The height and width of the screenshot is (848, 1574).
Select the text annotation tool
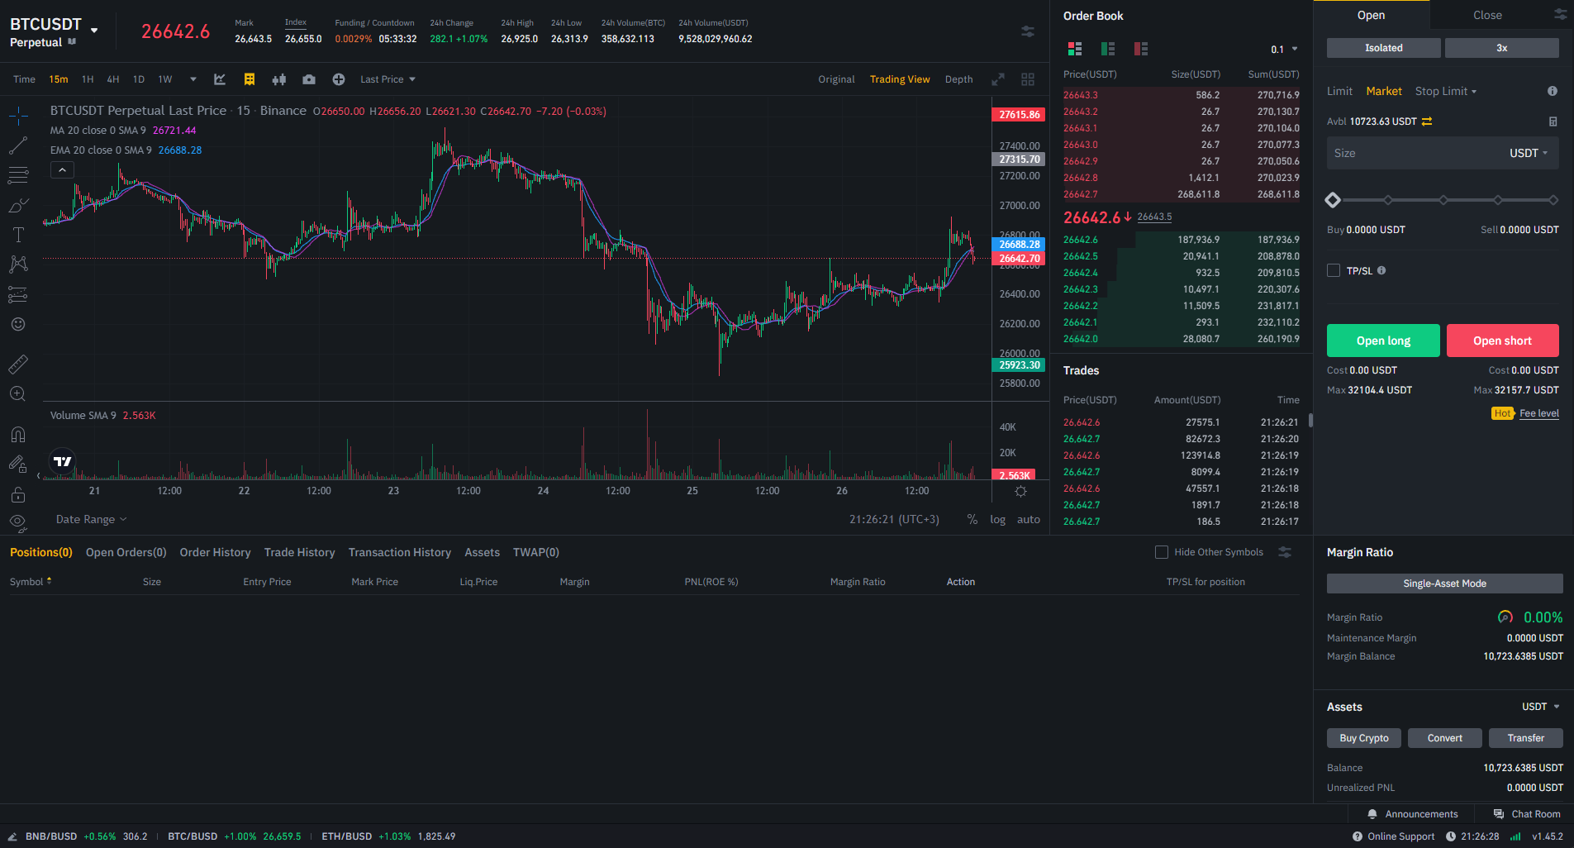pos(18,235)
